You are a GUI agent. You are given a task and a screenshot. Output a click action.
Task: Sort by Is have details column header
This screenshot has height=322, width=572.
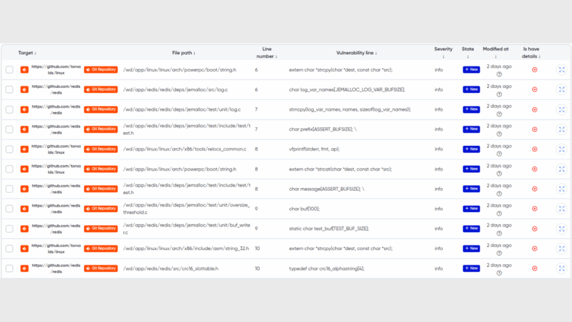point(531,53)
